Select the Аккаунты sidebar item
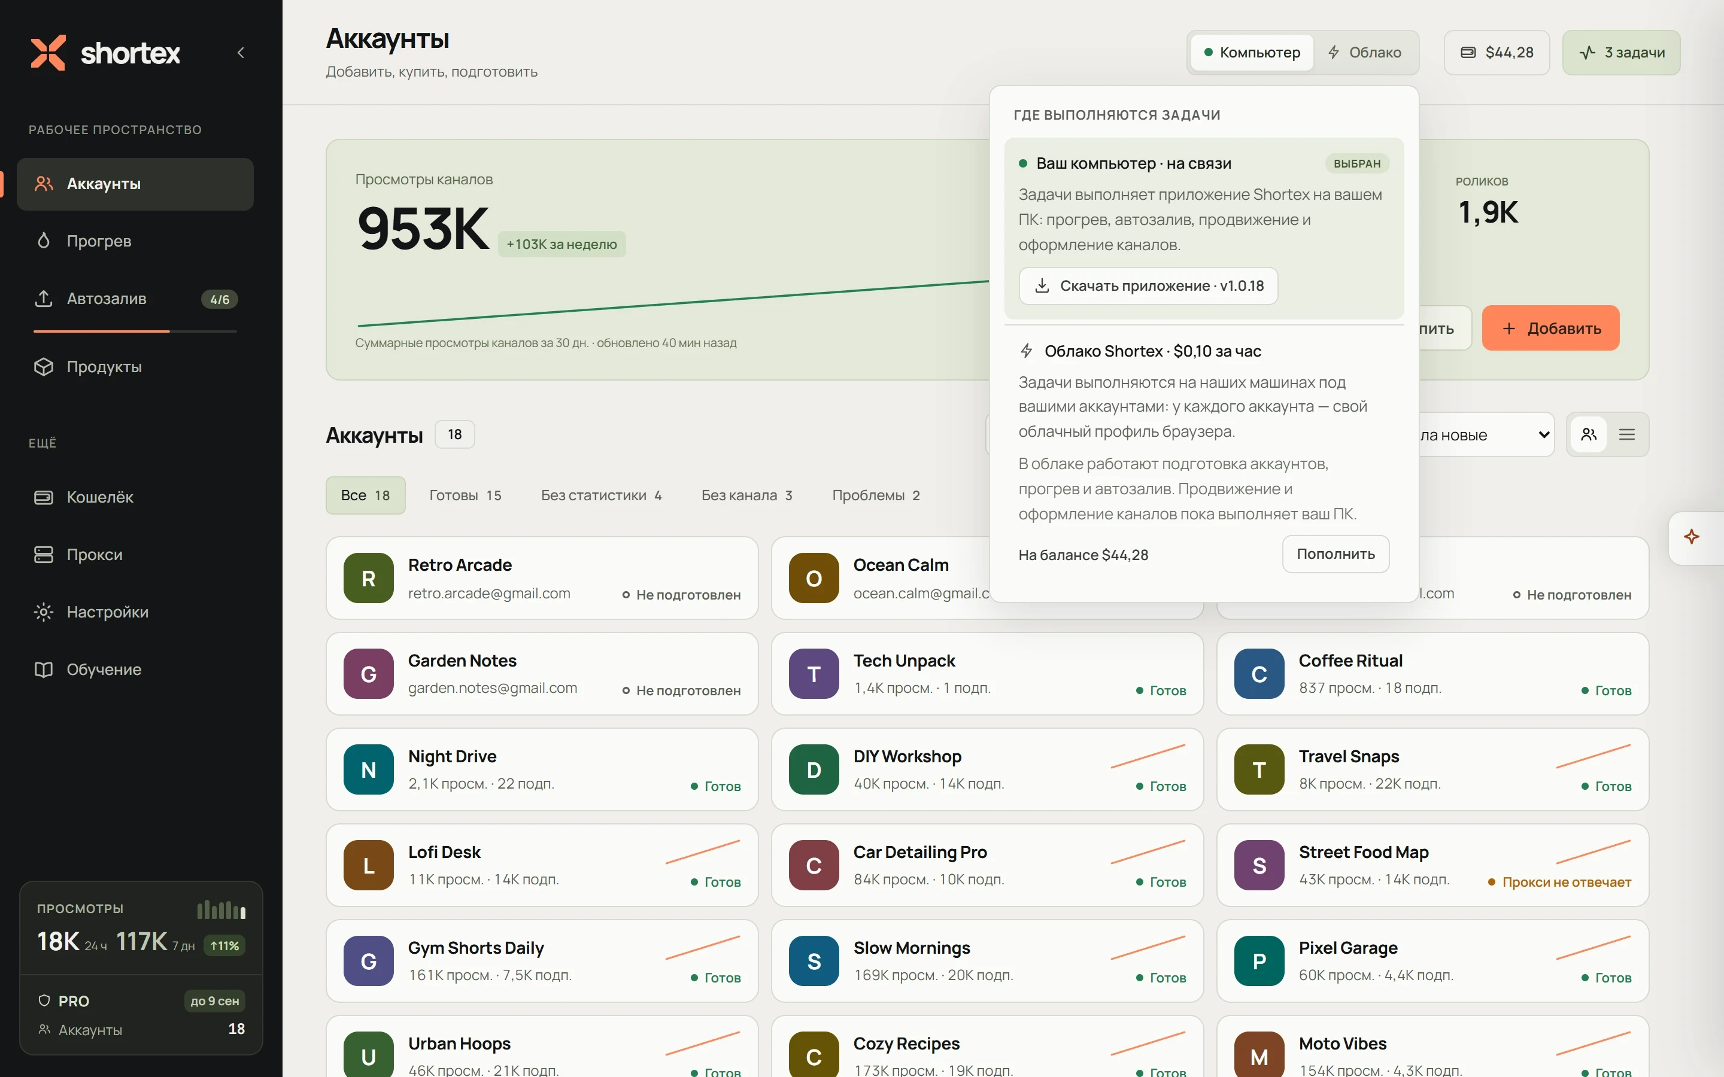 pyautogui.click(x=135, y=184)
